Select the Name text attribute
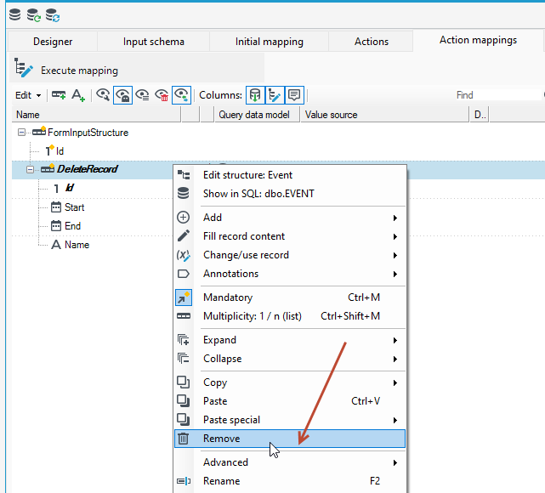545x493 pixels. tap(77, 245)
